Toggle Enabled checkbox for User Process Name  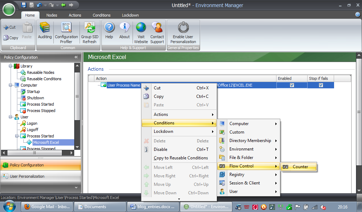click(292, 85)
